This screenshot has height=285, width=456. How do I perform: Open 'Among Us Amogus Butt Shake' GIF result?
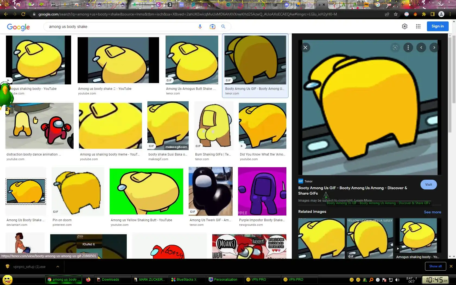click(x=192, y=60)
